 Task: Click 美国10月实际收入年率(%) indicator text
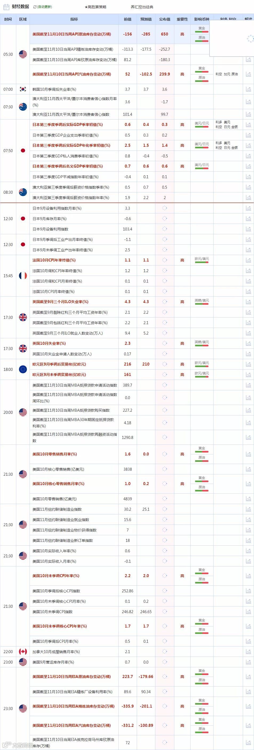(x=54, y=551)
